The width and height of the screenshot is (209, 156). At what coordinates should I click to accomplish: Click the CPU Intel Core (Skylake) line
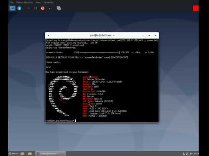coord(104,111)
